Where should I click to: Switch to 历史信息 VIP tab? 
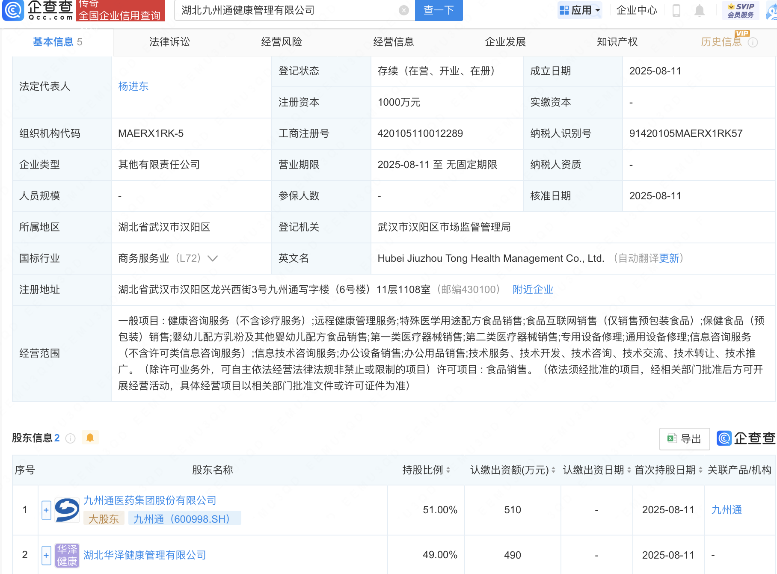pyautogui.click(x=721, y=42)
